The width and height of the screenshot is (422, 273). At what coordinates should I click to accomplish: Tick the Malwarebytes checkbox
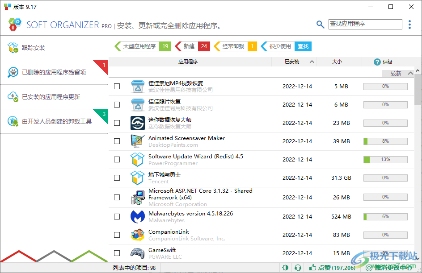click(117, 217)
